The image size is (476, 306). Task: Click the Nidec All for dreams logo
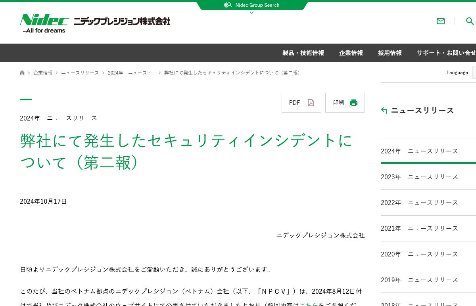click(44, 23)
